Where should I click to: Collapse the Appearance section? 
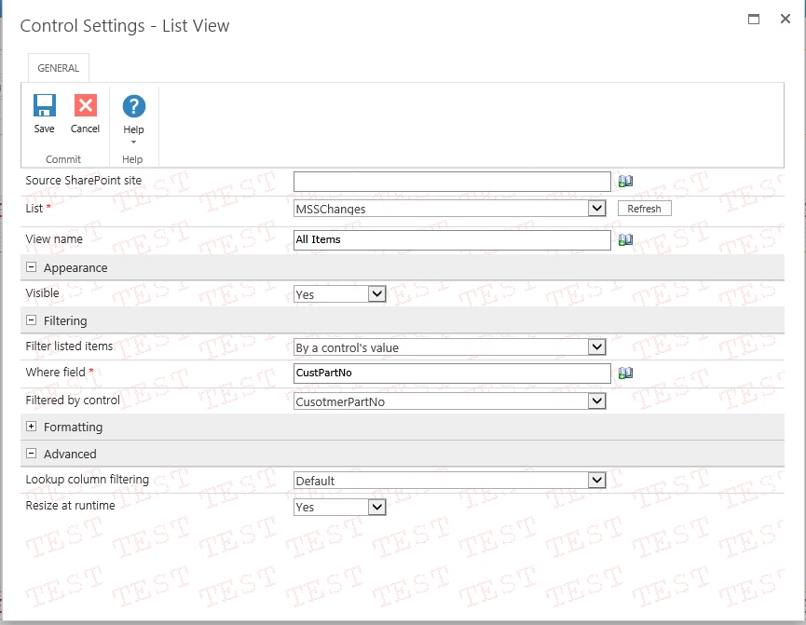coord(32,267)
